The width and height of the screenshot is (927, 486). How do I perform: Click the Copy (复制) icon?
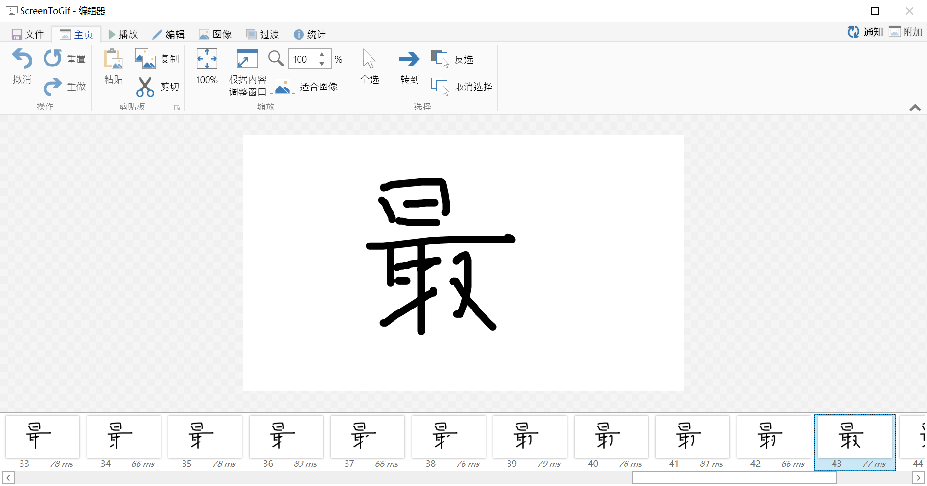[145, 59]
